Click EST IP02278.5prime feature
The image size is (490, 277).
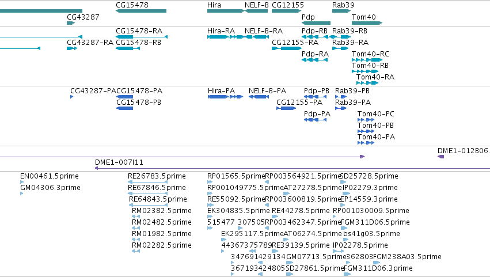tap(339, 252)
